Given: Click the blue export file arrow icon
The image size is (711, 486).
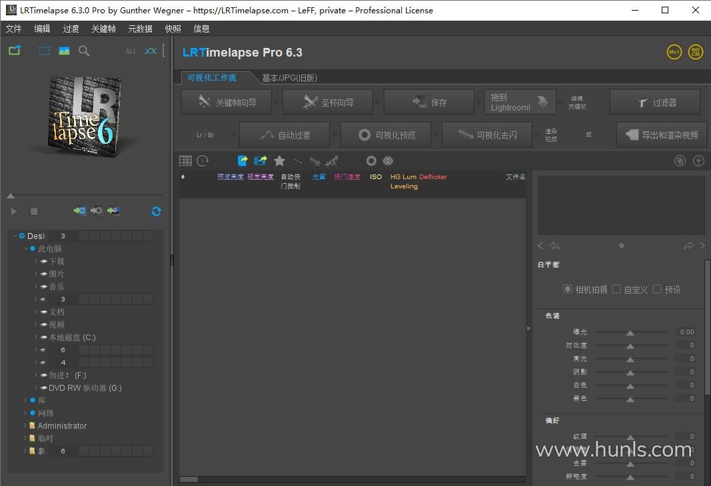Looking at the screenshot, I should pyautogui.click(x=243, y=161).
